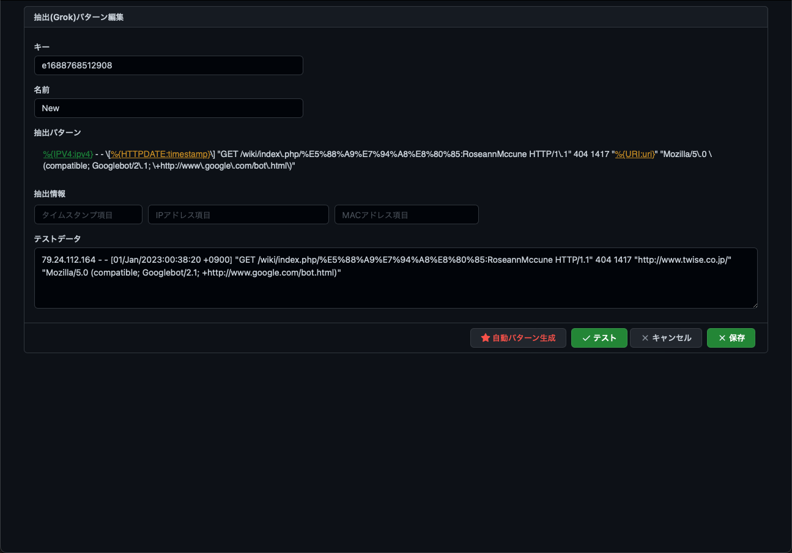This screenshot has width=792, height=553.
Task: Click the resize handle of the テストデータ box
Action: tap(754, 305)
